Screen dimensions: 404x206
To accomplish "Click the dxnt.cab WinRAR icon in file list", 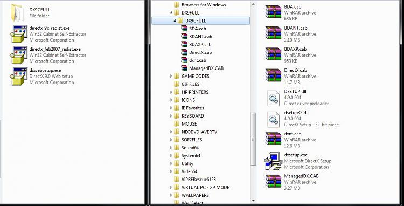I will pos(273,139).
